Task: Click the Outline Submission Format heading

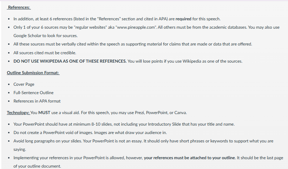Action: (x=33, y=73)
